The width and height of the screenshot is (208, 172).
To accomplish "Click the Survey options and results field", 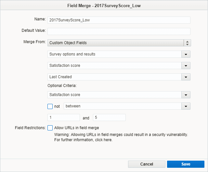I will point(114,54).
